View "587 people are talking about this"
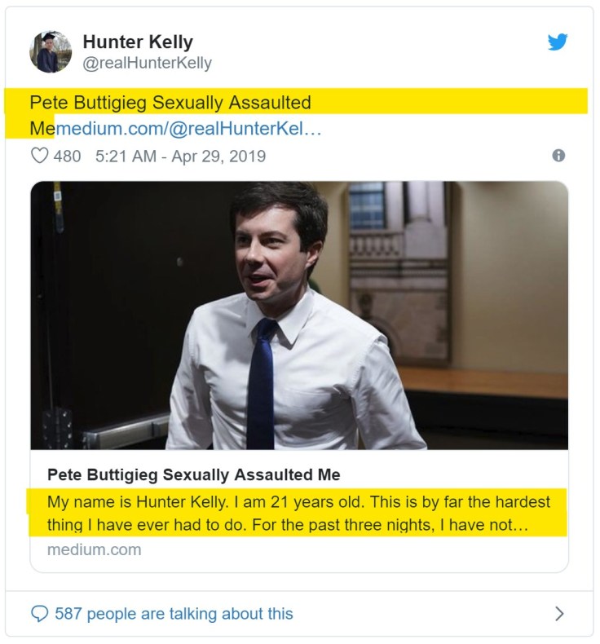 click(x=174, y=613)
